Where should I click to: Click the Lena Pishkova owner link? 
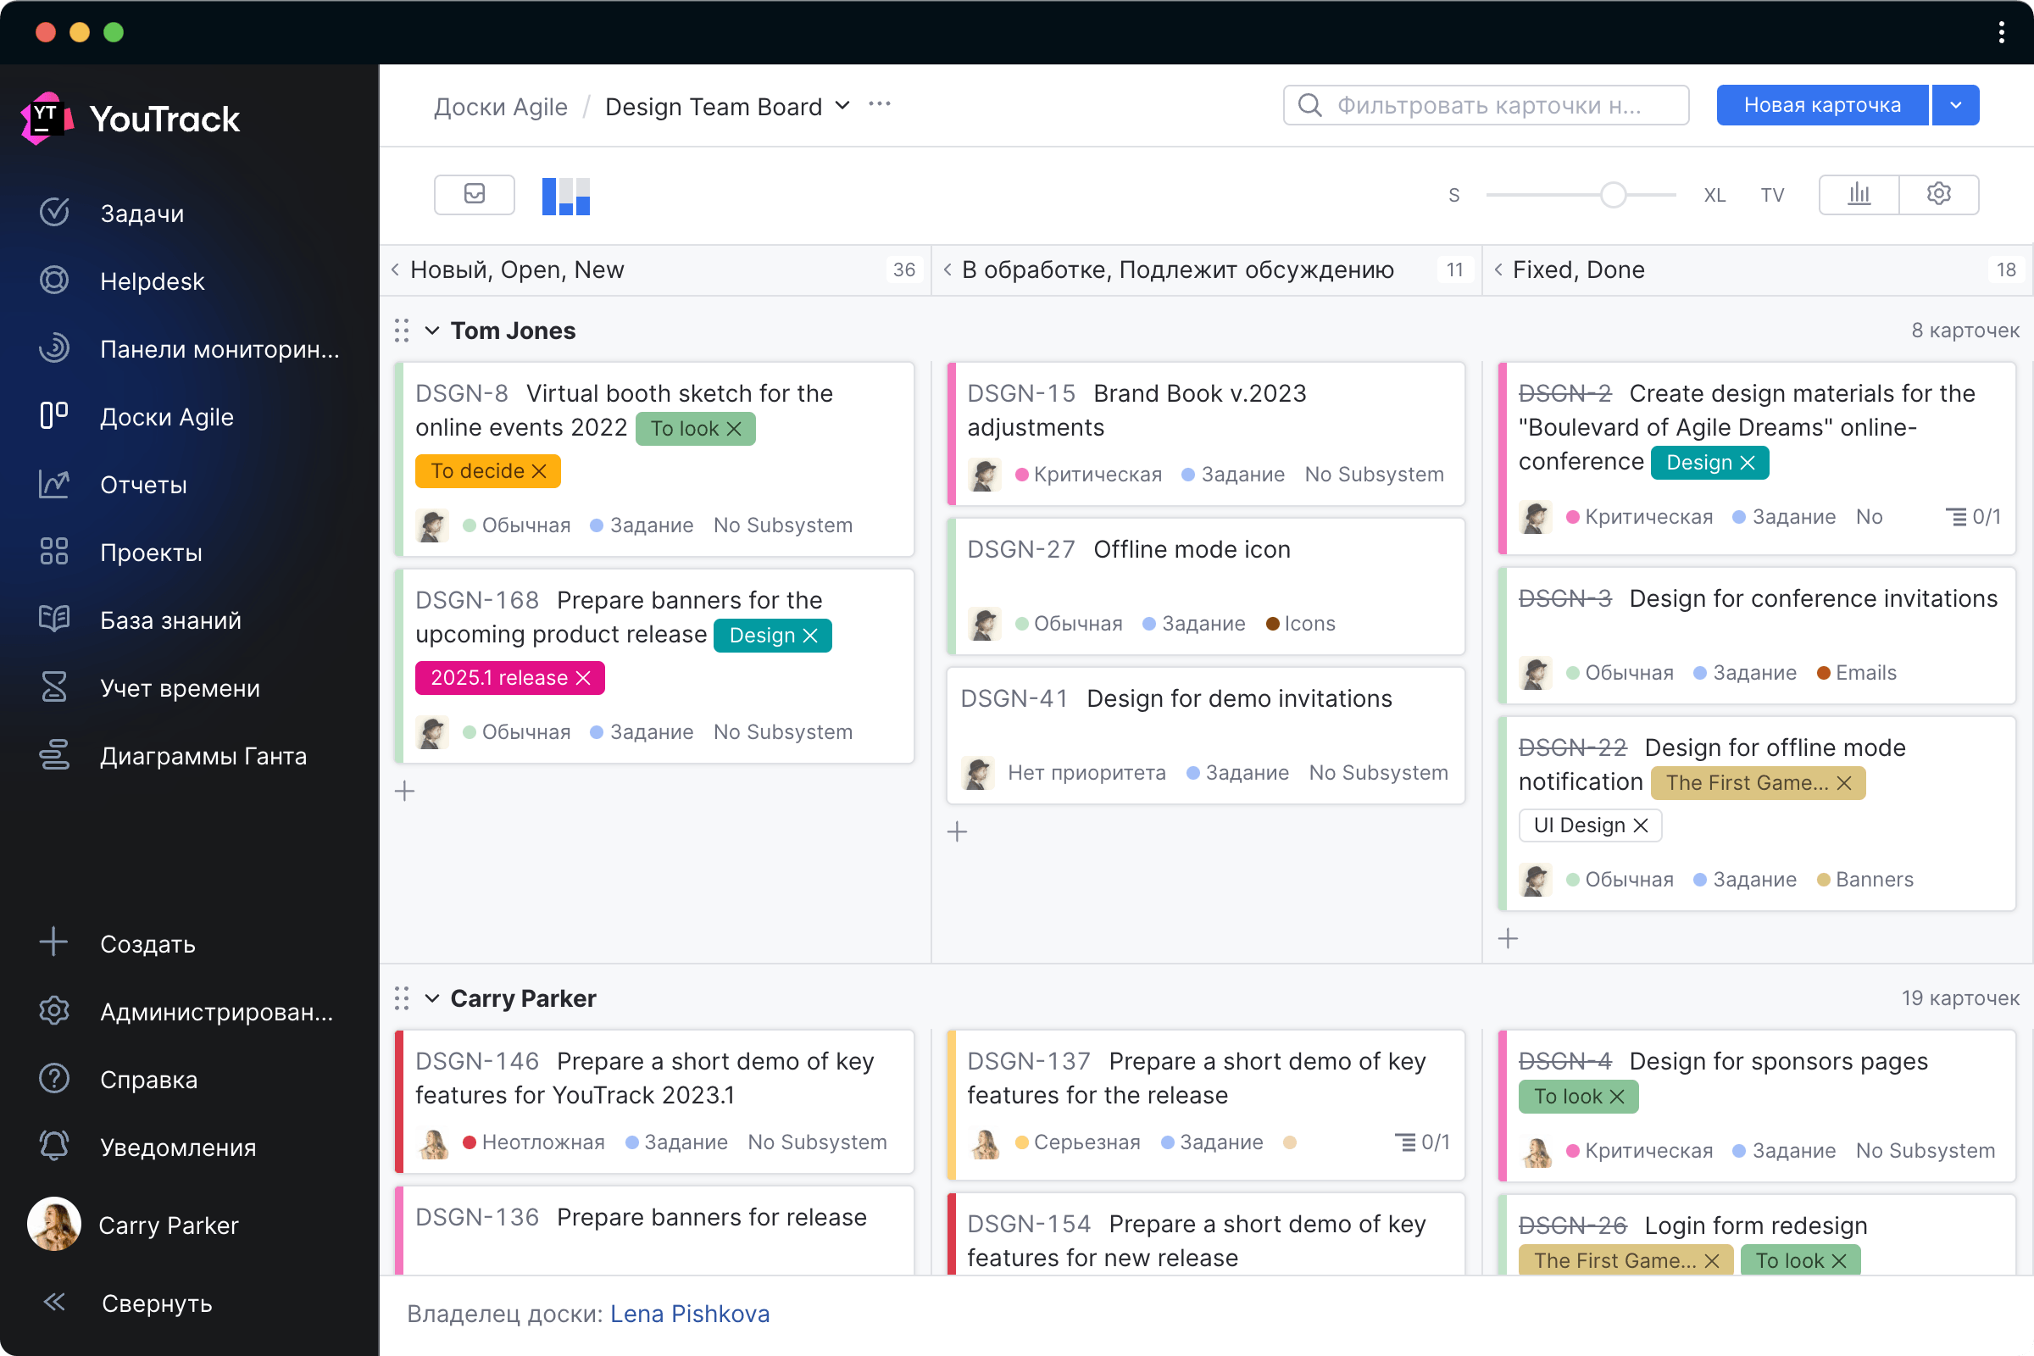690,1312
